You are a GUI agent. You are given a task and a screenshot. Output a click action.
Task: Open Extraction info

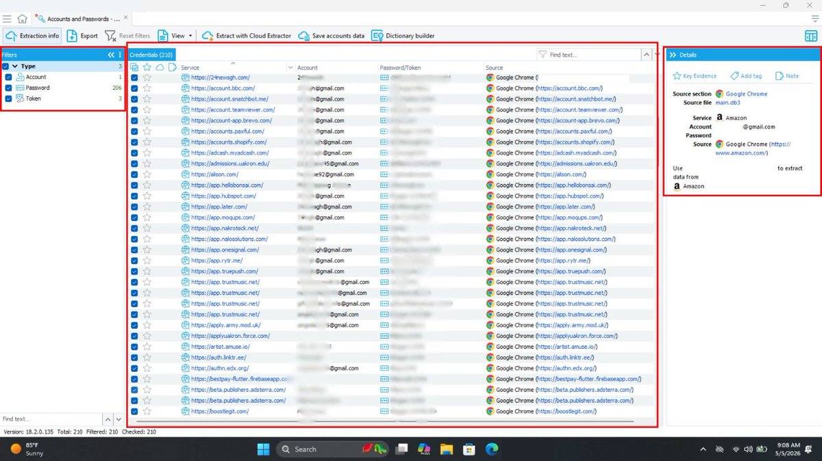click(32, 36)
